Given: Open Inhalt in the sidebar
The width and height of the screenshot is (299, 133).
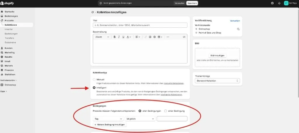Looking at the screenshot, I should pos(7,61).
